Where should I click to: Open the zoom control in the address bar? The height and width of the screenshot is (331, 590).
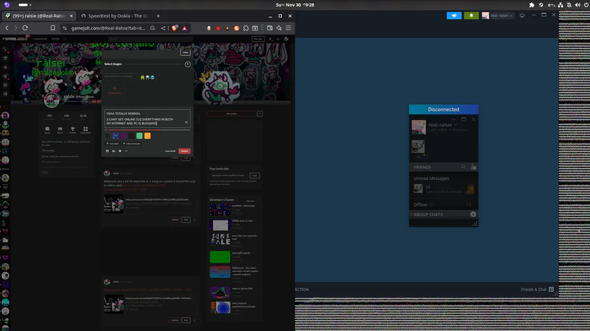tap(153, 28)
